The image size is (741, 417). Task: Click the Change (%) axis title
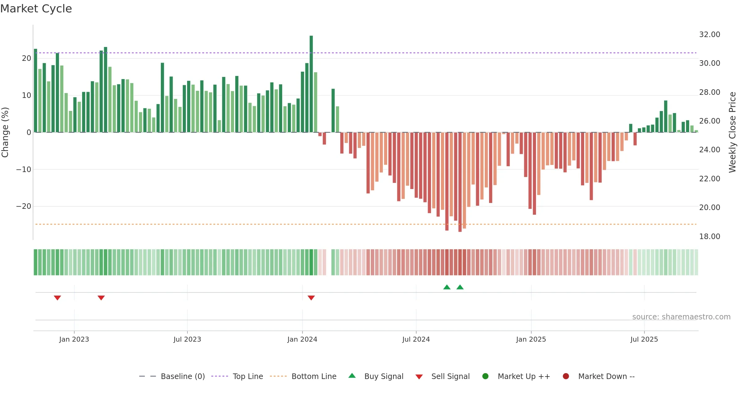coord(5,132)
